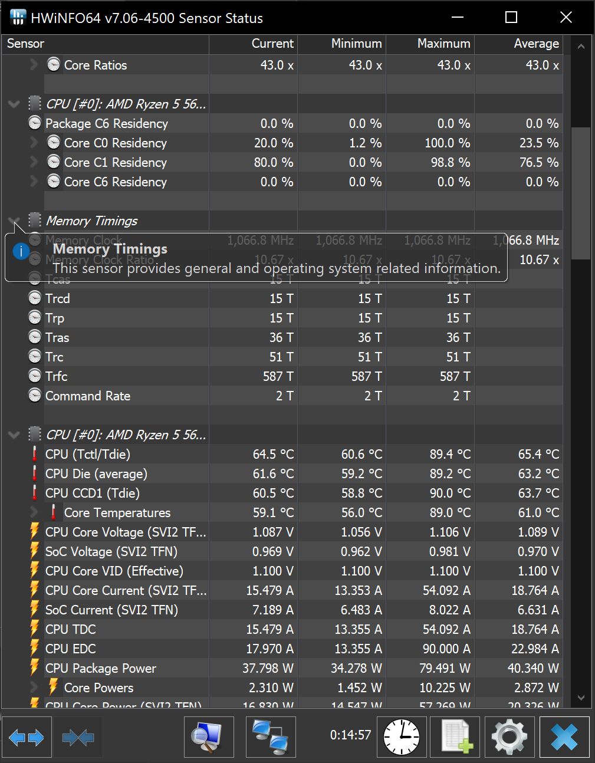Click the expand/collapse arrows toolbar button
This screenshot has width=595, height=763.
tap(27, 737)
